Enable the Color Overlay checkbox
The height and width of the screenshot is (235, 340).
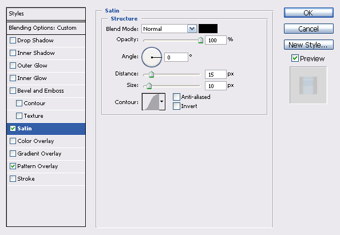[13, 141]
